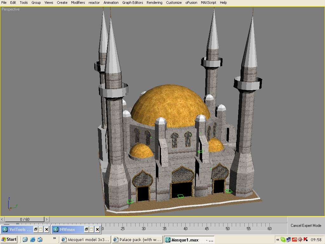Open the Graph Editors menu
The image size is (325, 244).
133,3
